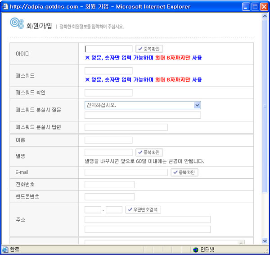Click the scroll down arrow of page scrollbar
This screenshot has width=270, height=255.
(265, 241)
